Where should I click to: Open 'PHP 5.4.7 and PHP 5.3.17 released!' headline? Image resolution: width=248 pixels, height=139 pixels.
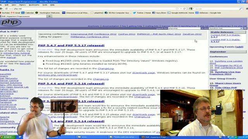click(x=71, y=46)
